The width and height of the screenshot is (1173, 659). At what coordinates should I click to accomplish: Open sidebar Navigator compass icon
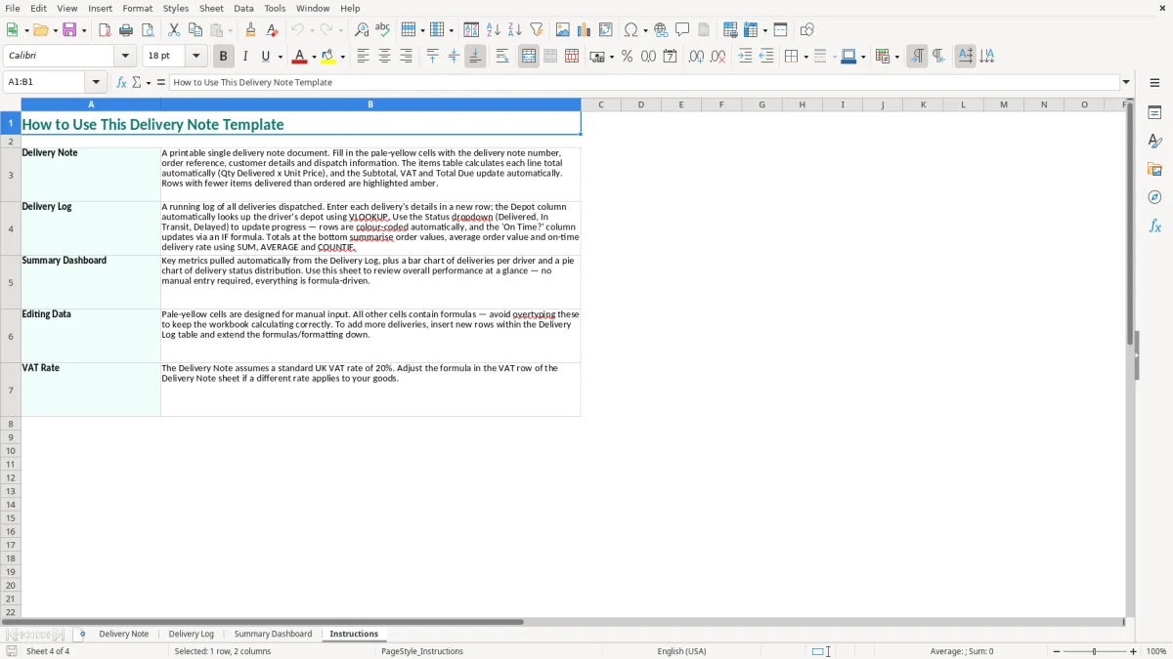tap(1154, 197)
